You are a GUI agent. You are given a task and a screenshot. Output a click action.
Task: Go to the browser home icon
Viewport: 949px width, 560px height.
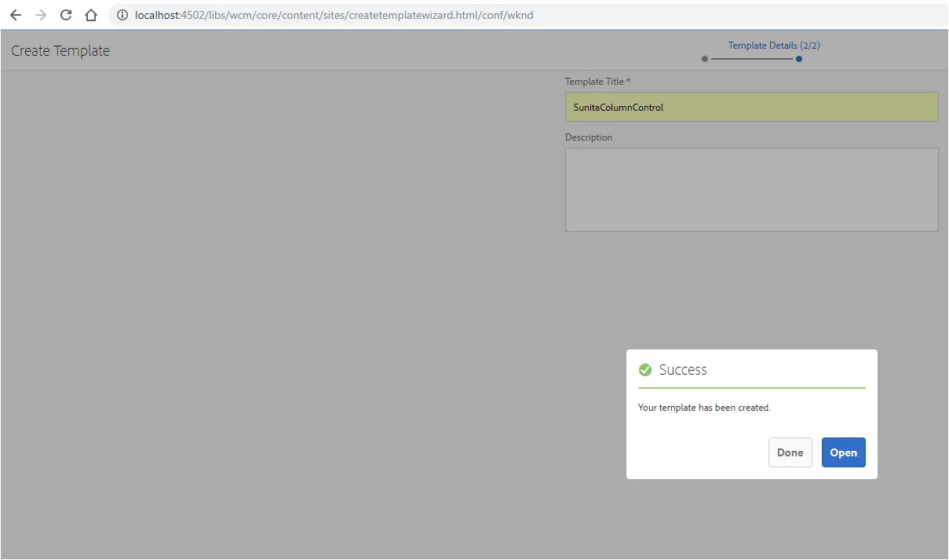coord(91,15)
